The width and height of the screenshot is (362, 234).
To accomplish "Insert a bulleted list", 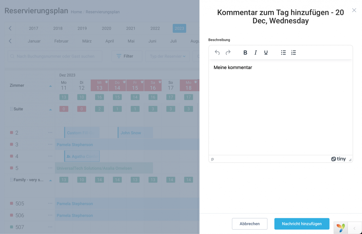I will point(283,52).
